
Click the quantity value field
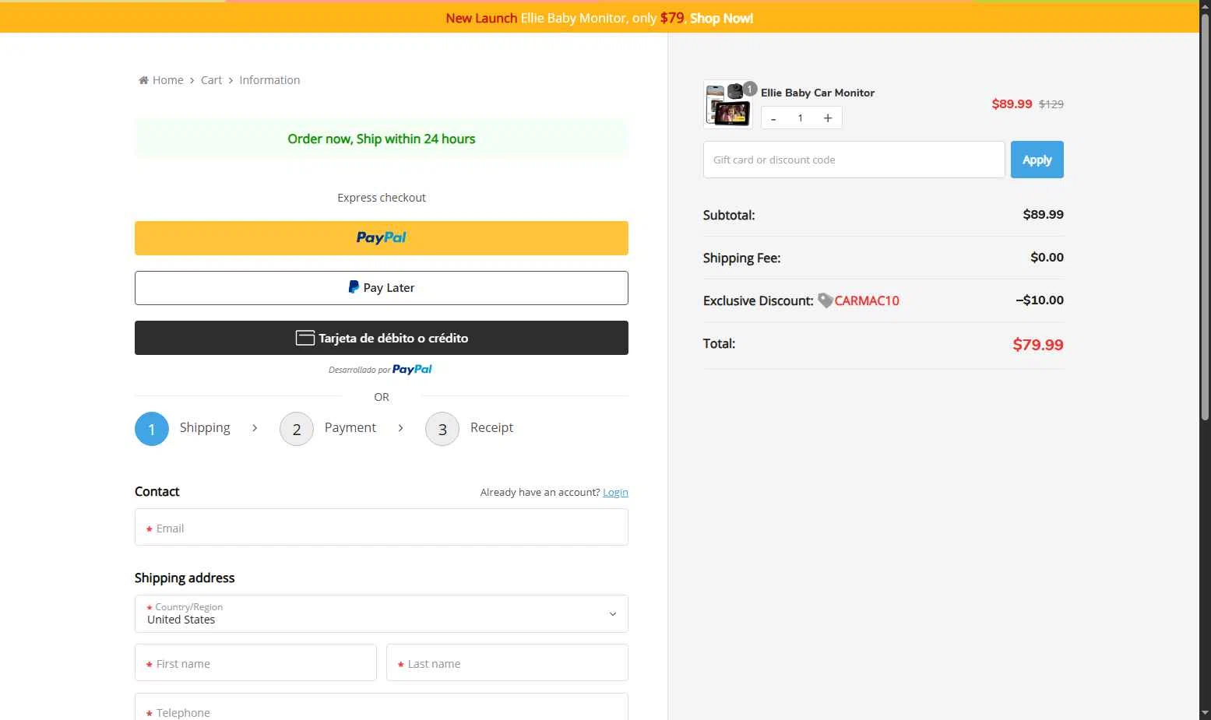pyautogui.click(x=800, y=118)
